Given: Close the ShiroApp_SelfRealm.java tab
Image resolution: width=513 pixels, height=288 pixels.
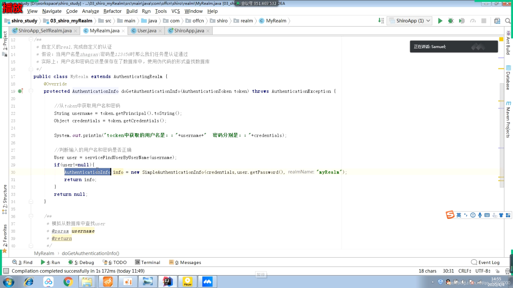Looking at the screenshot, I should click(76, 31).
